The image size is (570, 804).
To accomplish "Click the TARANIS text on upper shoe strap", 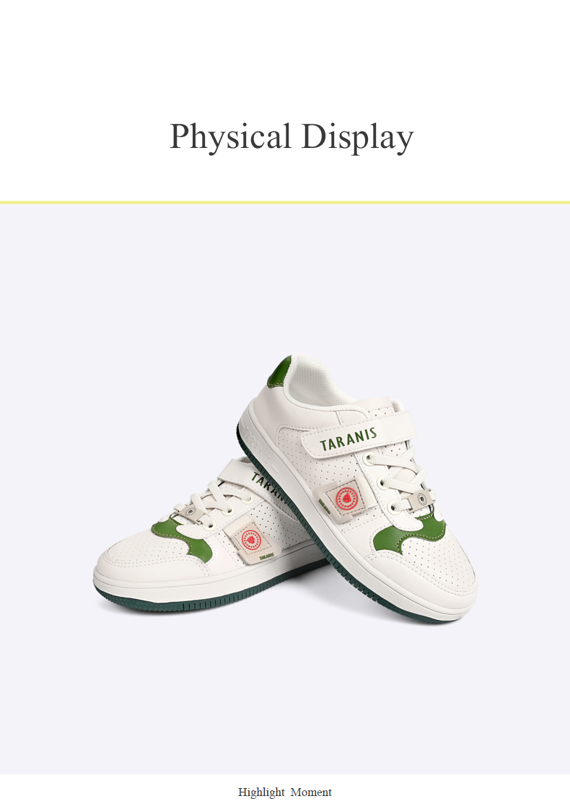I will [348, 440].
